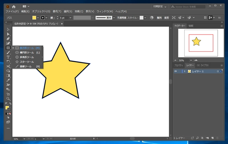228x144 pixels.
Task: Select the Direct Selection tool
Action: [8, 34]
